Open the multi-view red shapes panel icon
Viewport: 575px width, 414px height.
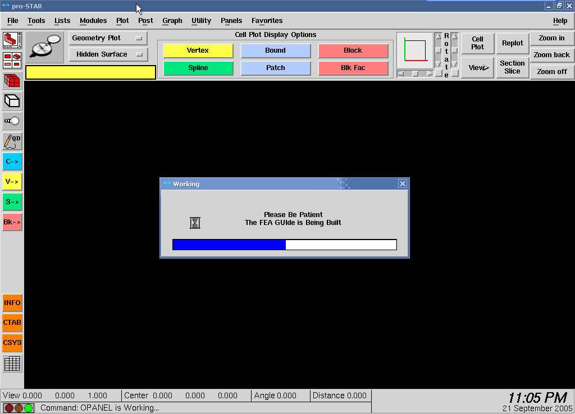pyautogui.click(x=12, y=61)
